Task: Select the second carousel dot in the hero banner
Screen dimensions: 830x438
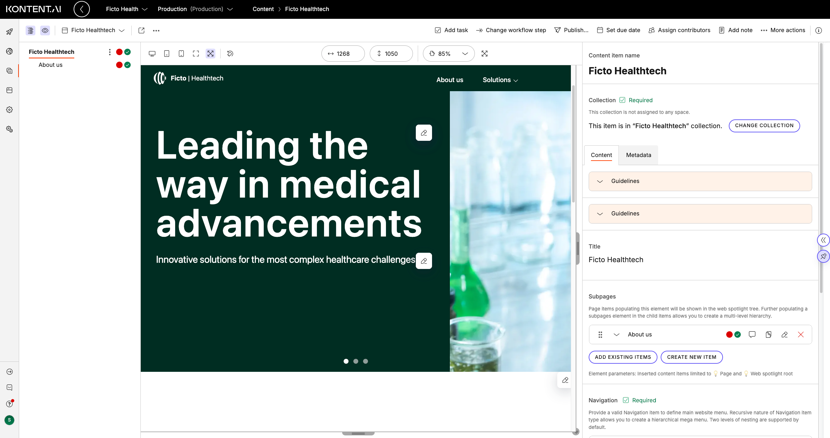Action: [x=356, y=361]
